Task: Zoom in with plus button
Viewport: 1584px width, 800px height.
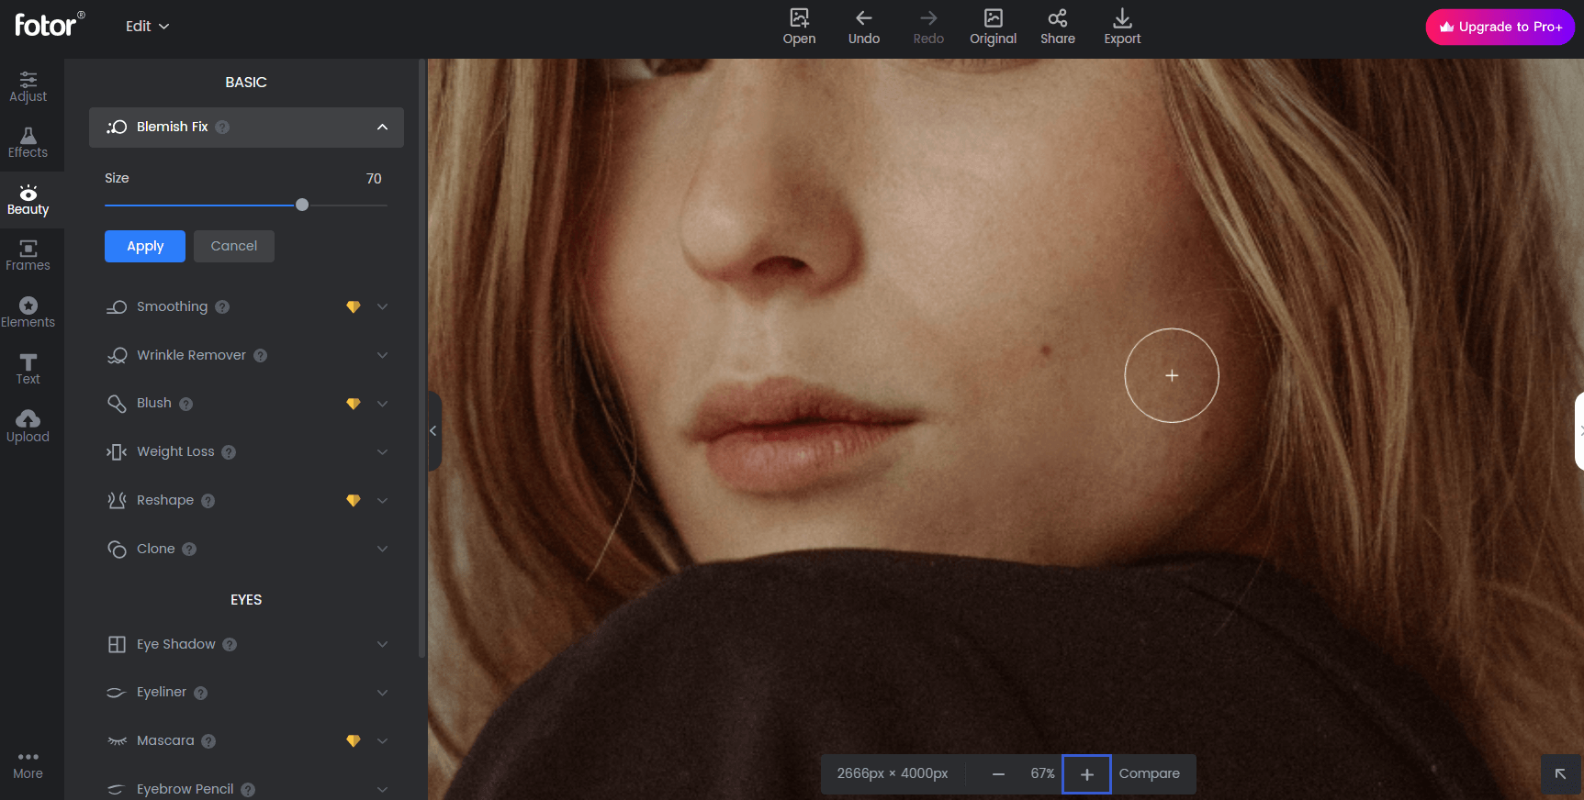Action: point(1087,774)
